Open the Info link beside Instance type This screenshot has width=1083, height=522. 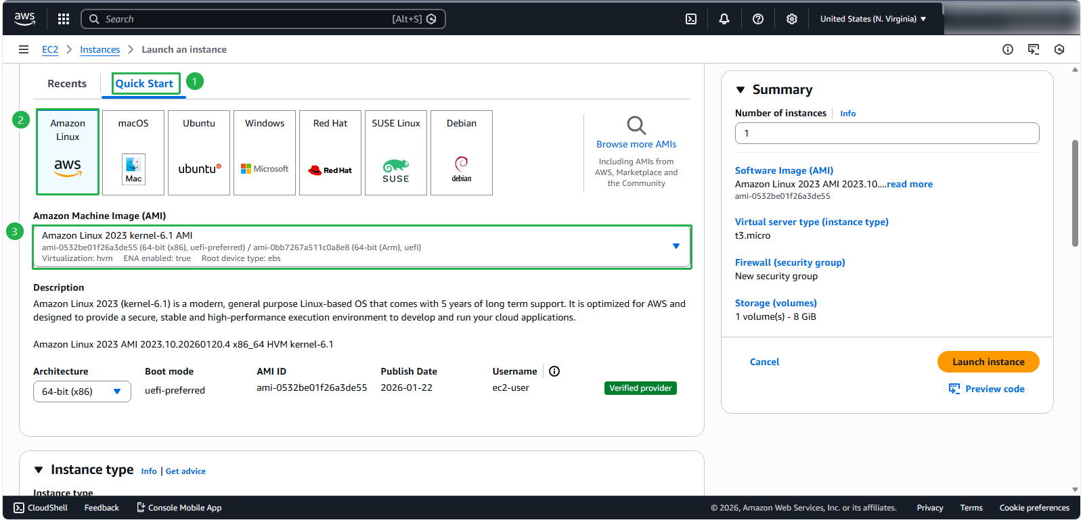[x=149, y=471]
